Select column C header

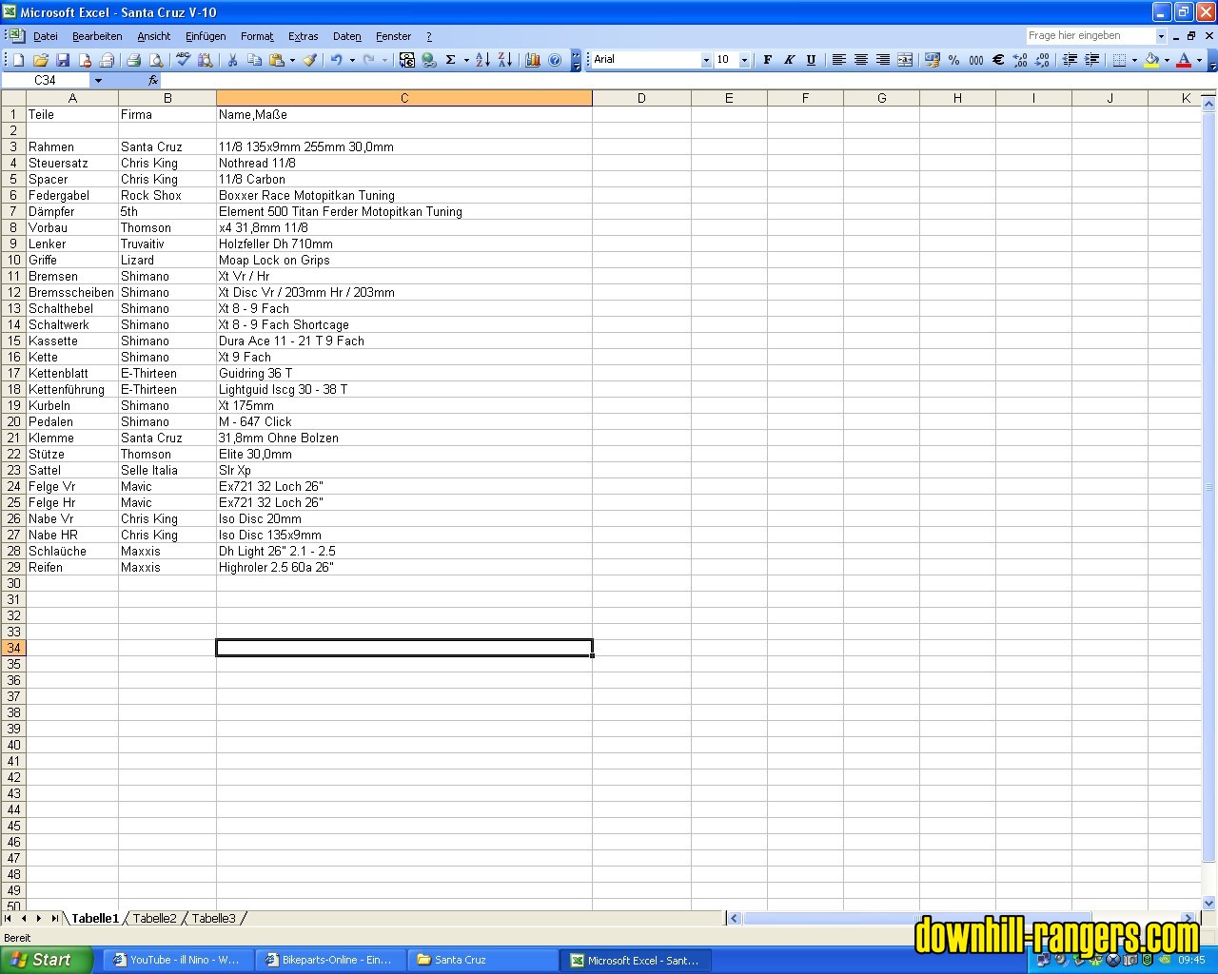[x=404, y=98]
